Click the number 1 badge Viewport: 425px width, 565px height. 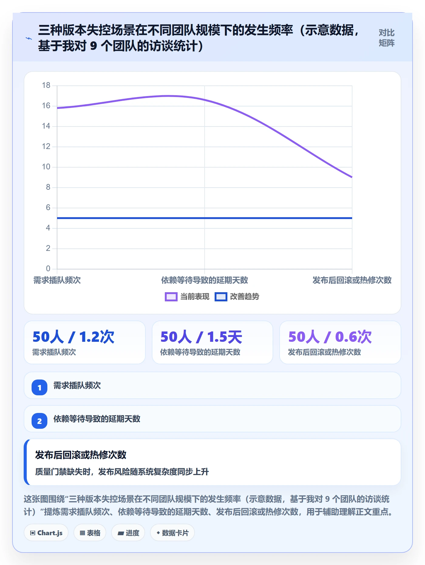(39, 387)
